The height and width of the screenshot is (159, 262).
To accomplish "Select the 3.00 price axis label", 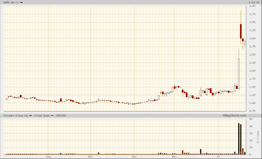I will pyautogui.click(x=252, y=39).
